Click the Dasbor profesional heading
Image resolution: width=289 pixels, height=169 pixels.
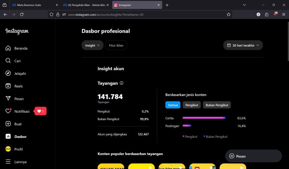(106, 31)
